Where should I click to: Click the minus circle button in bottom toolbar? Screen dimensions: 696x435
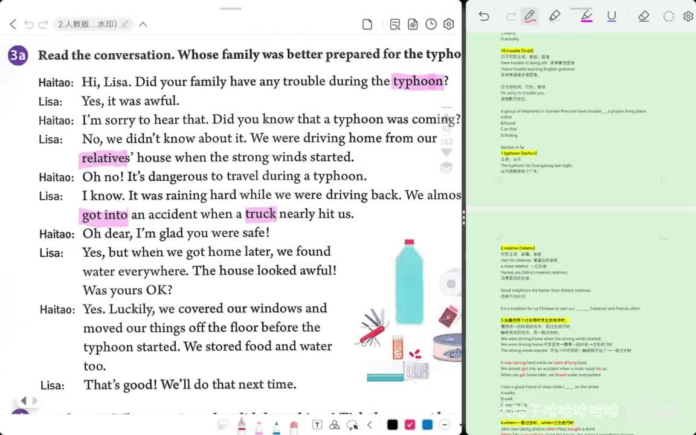445,425
